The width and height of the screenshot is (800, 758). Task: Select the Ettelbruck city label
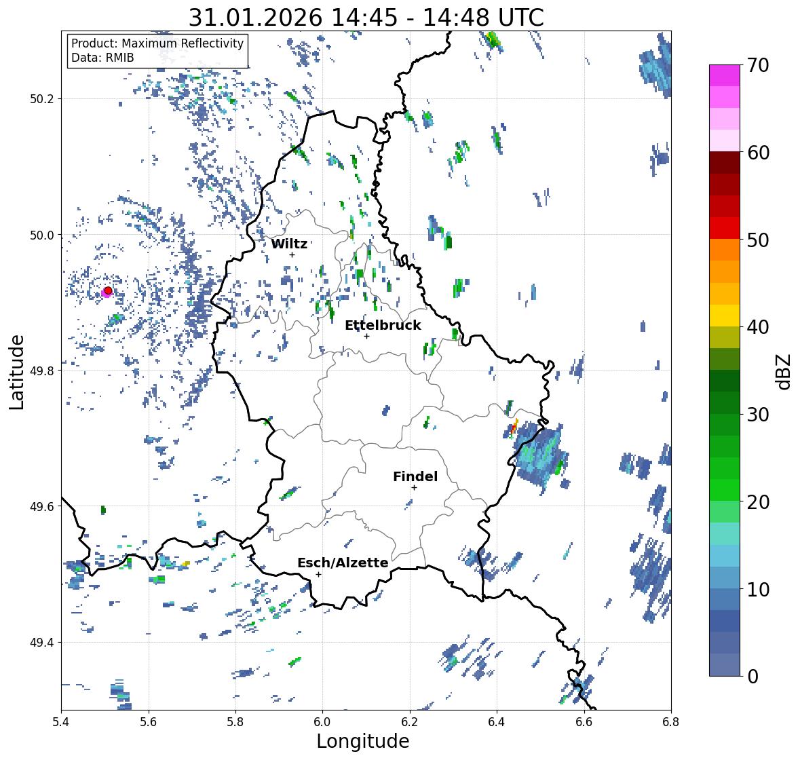383,326
